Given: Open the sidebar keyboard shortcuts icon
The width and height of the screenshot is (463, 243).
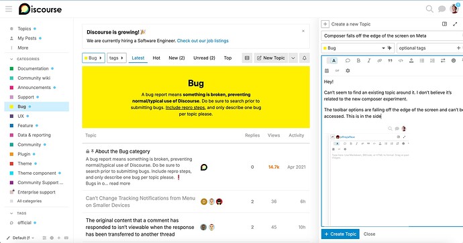Looking at the screenshot, I should (x=66, y=238).
